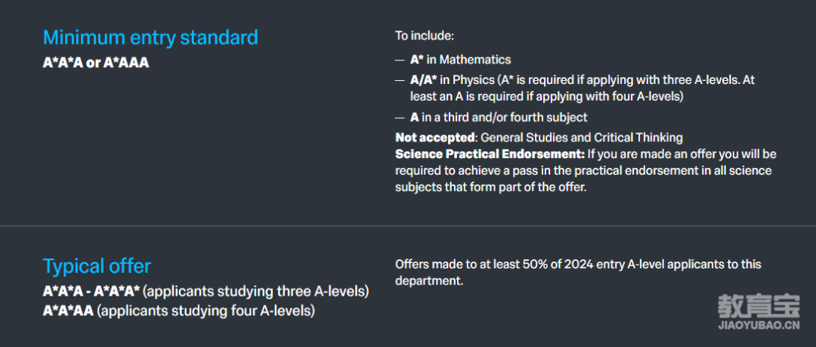
Task: Click 'A in a third and/or fourth subject'
Action: 499,117
